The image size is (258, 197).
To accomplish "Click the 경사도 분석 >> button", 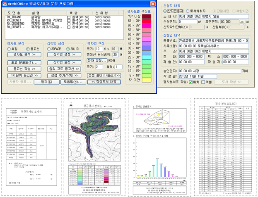I will click(x=24, y=55).
